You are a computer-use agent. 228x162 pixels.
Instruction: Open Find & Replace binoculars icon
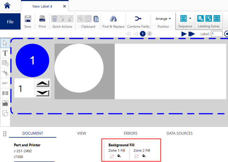click(113, 19)
